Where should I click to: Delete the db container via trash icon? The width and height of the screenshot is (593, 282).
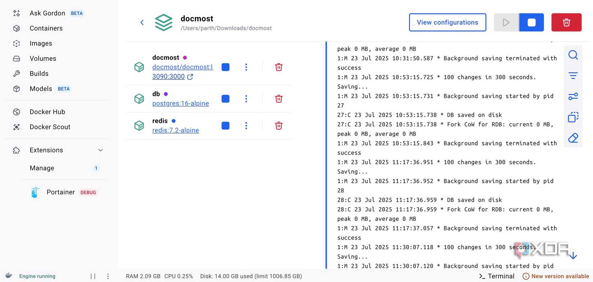pos(279,99)
